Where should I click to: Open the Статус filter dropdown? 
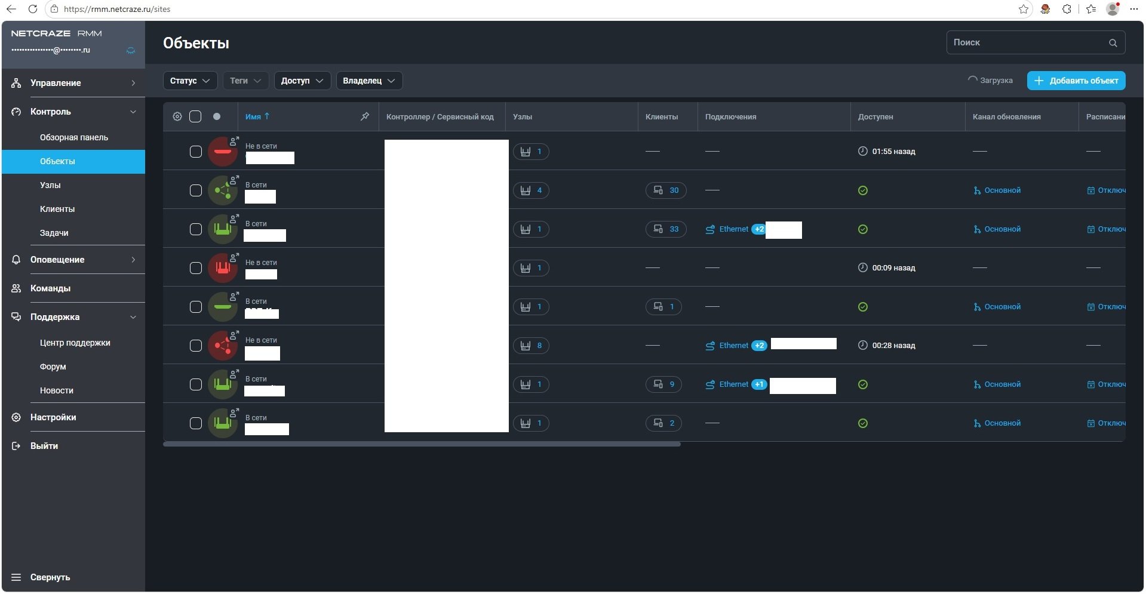pos(190,81)
